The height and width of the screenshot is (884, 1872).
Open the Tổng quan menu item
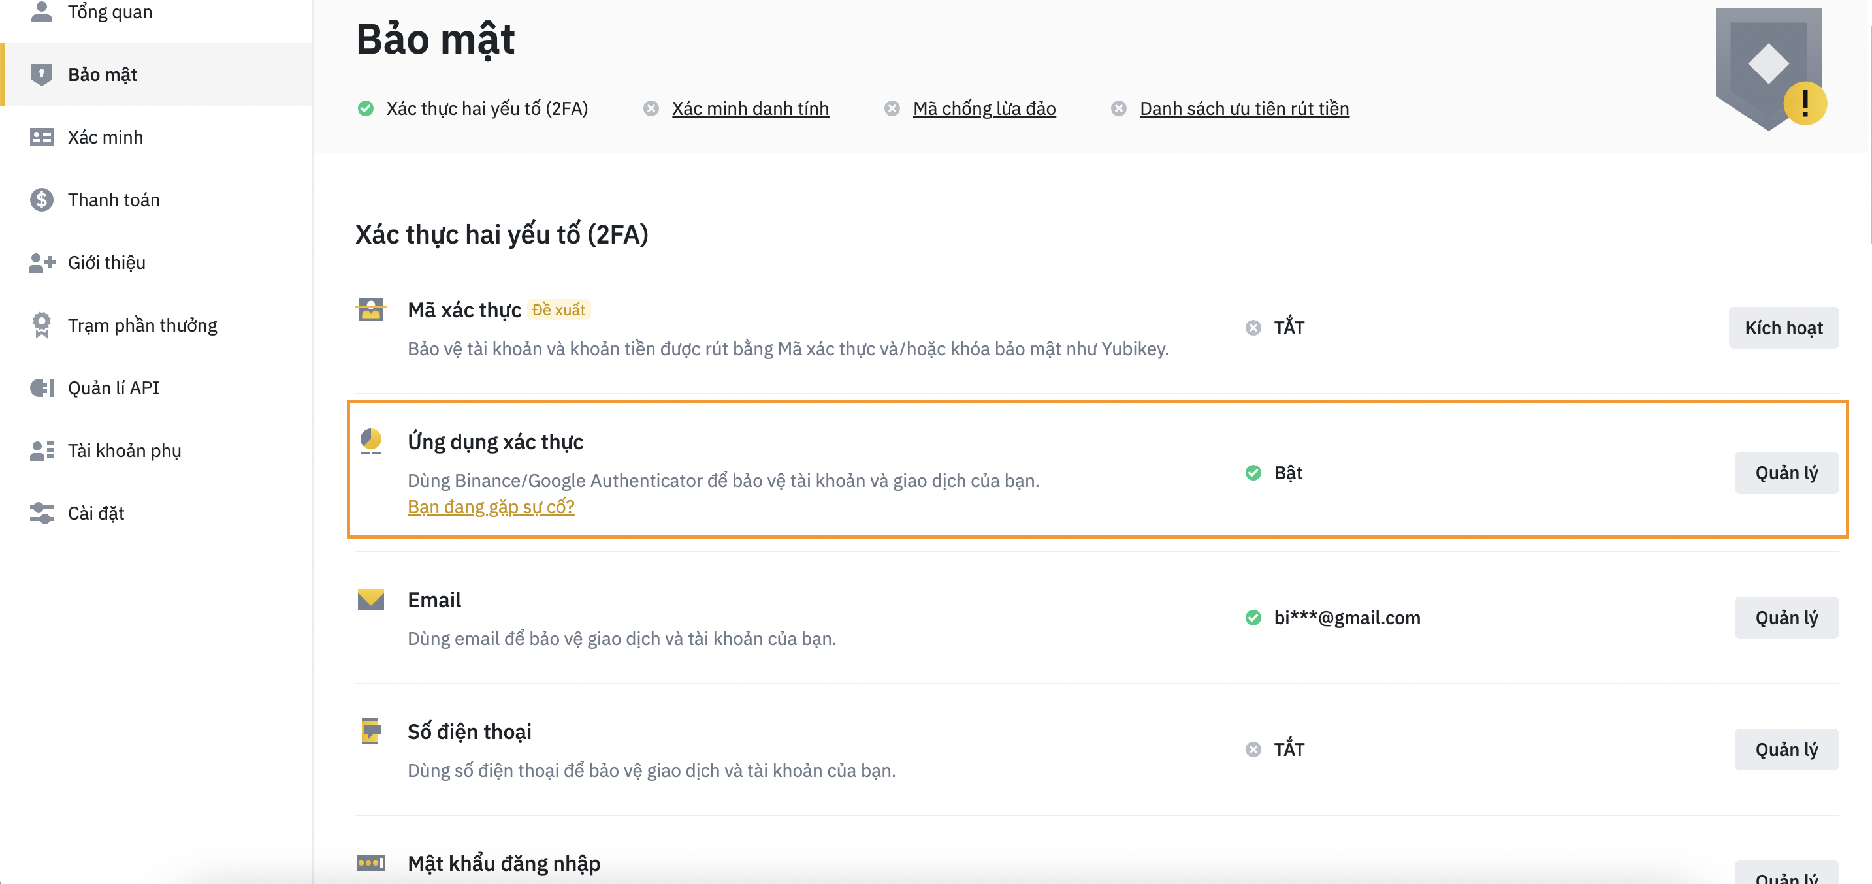(110, 12)
